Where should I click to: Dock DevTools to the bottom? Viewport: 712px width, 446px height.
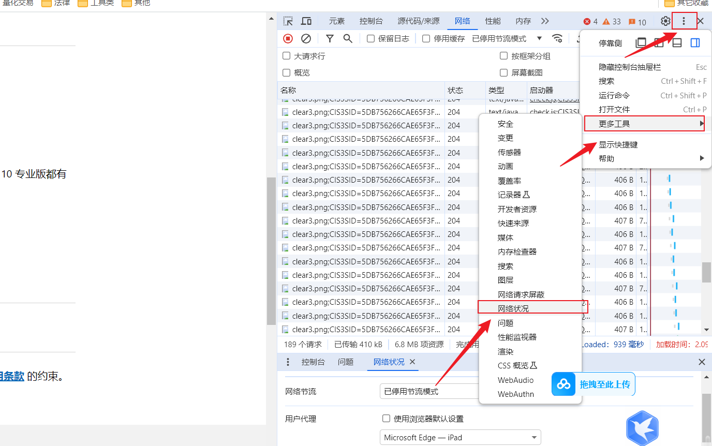(x=677, y=42)
